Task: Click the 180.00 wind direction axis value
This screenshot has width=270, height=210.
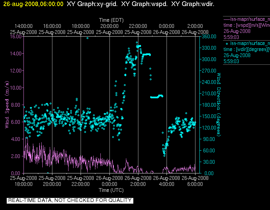Action: 209,105
